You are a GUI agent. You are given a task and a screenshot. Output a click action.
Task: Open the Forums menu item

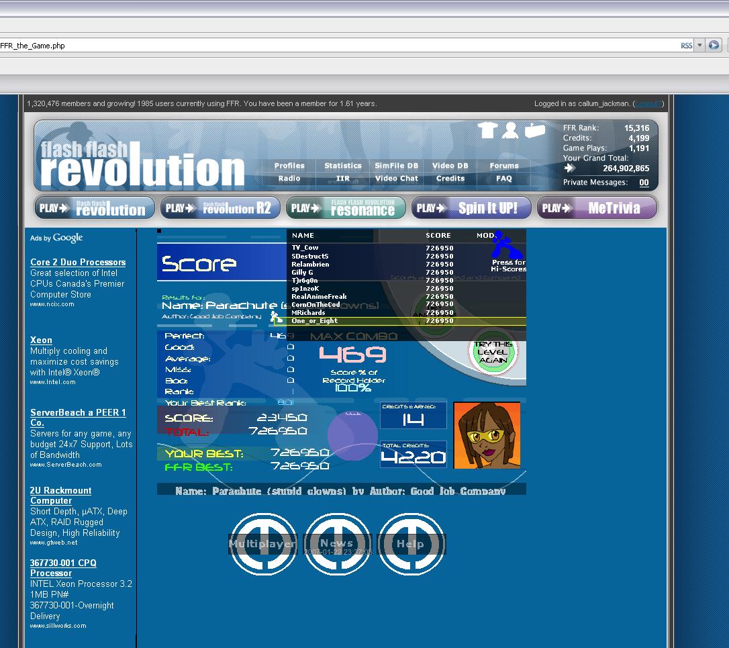coord(504,166)
